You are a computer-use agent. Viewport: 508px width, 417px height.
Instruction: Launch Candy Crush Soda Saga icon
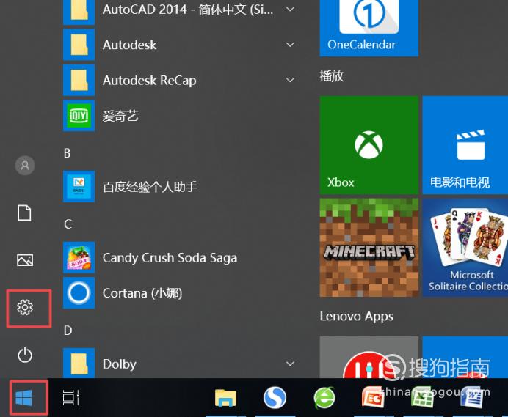[79, 257]
